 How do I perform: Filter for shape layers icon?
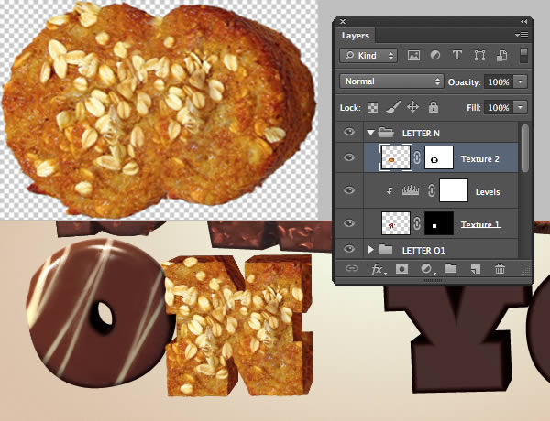coord(479,55)
